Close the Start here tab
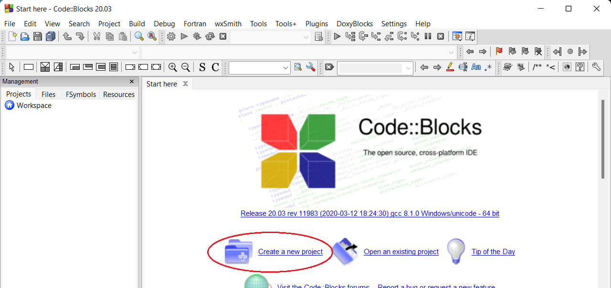 (186, 84)
